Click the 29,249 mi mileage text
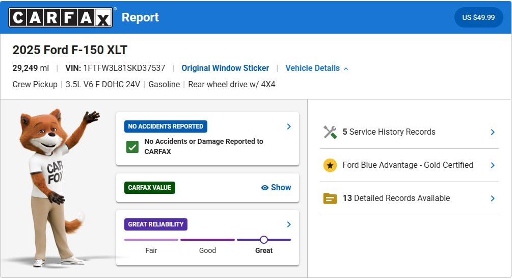Image resolution: width=512 pixels, height=279 pixels. 31,68
